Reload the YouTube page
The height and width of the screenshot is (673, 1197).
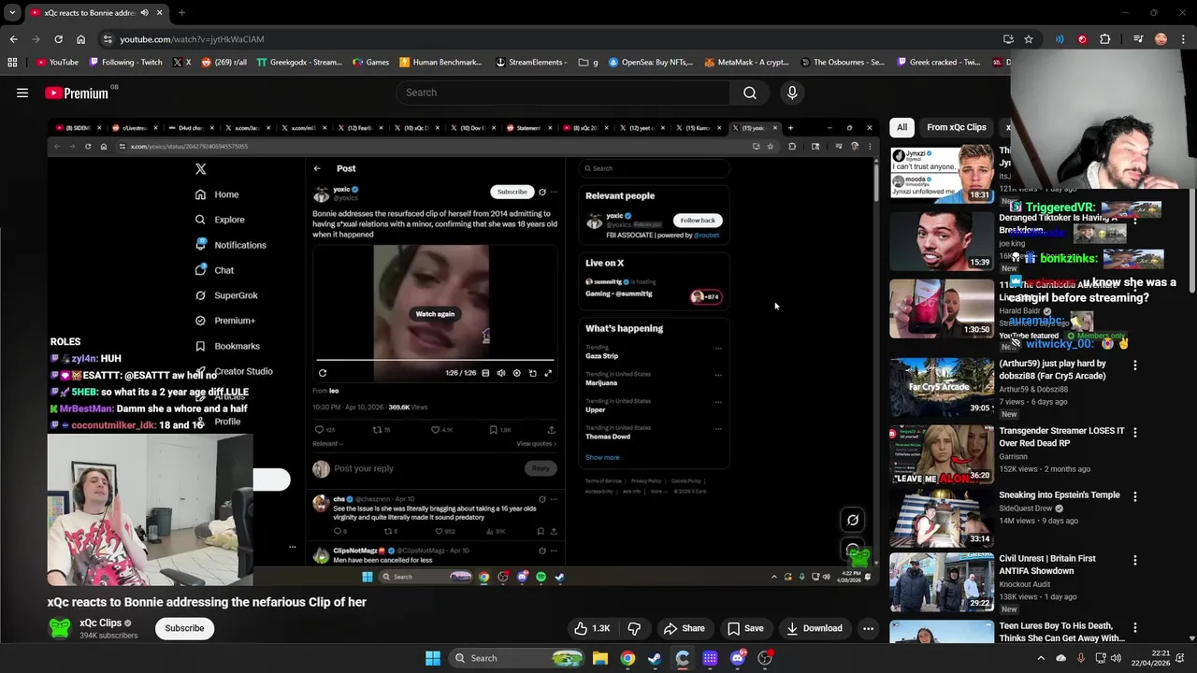[x=58, y=39]
